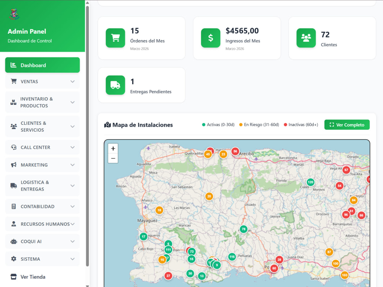The height and width of the screenshot is (287, 383).
Task: Open the COQUI AI menu label
Action: [31, 241]
